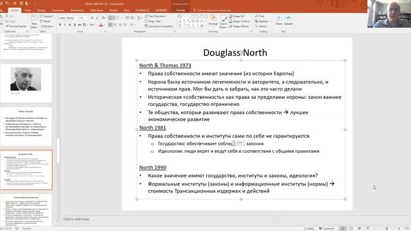411x231 pixels.
Task: Increase the font size with the A-up icon
Action: point(92,18)
